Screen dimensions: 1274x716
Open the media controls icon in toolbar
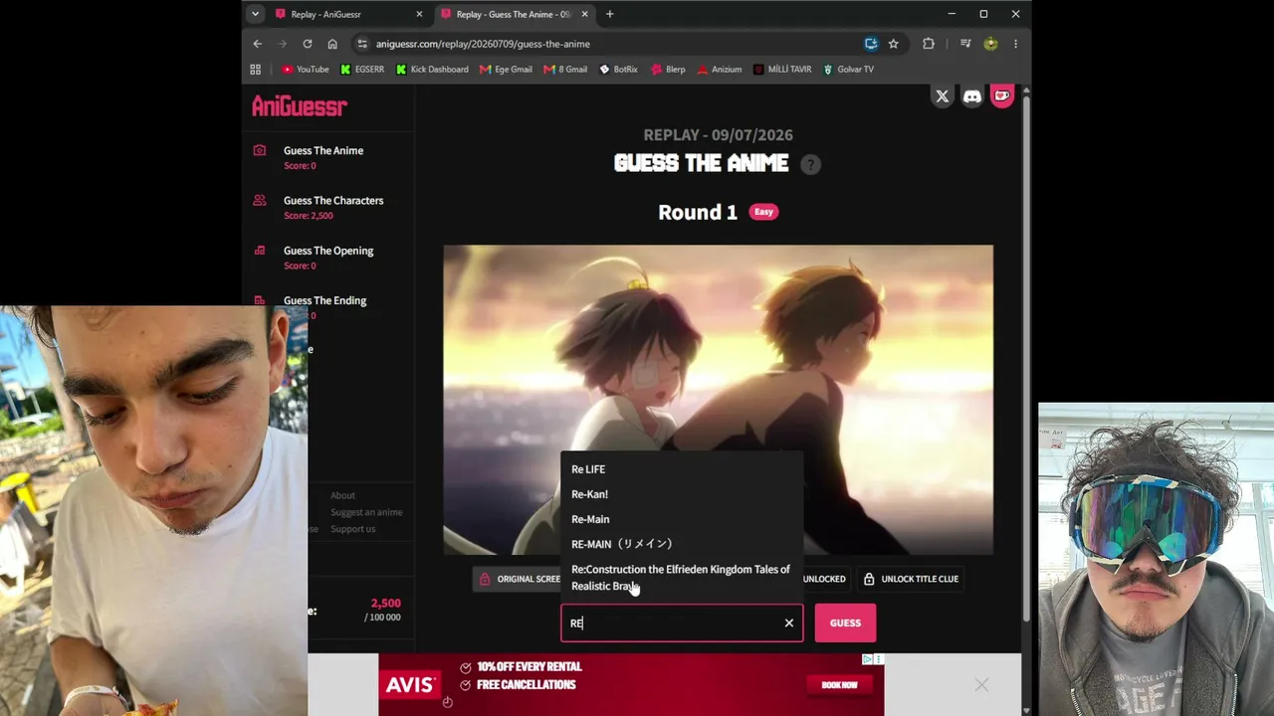point(965,44)
